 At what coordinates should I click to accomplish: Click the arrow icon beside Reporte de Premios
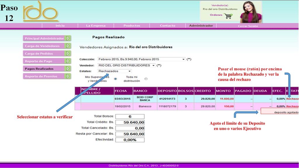click(x=67, y=76)
